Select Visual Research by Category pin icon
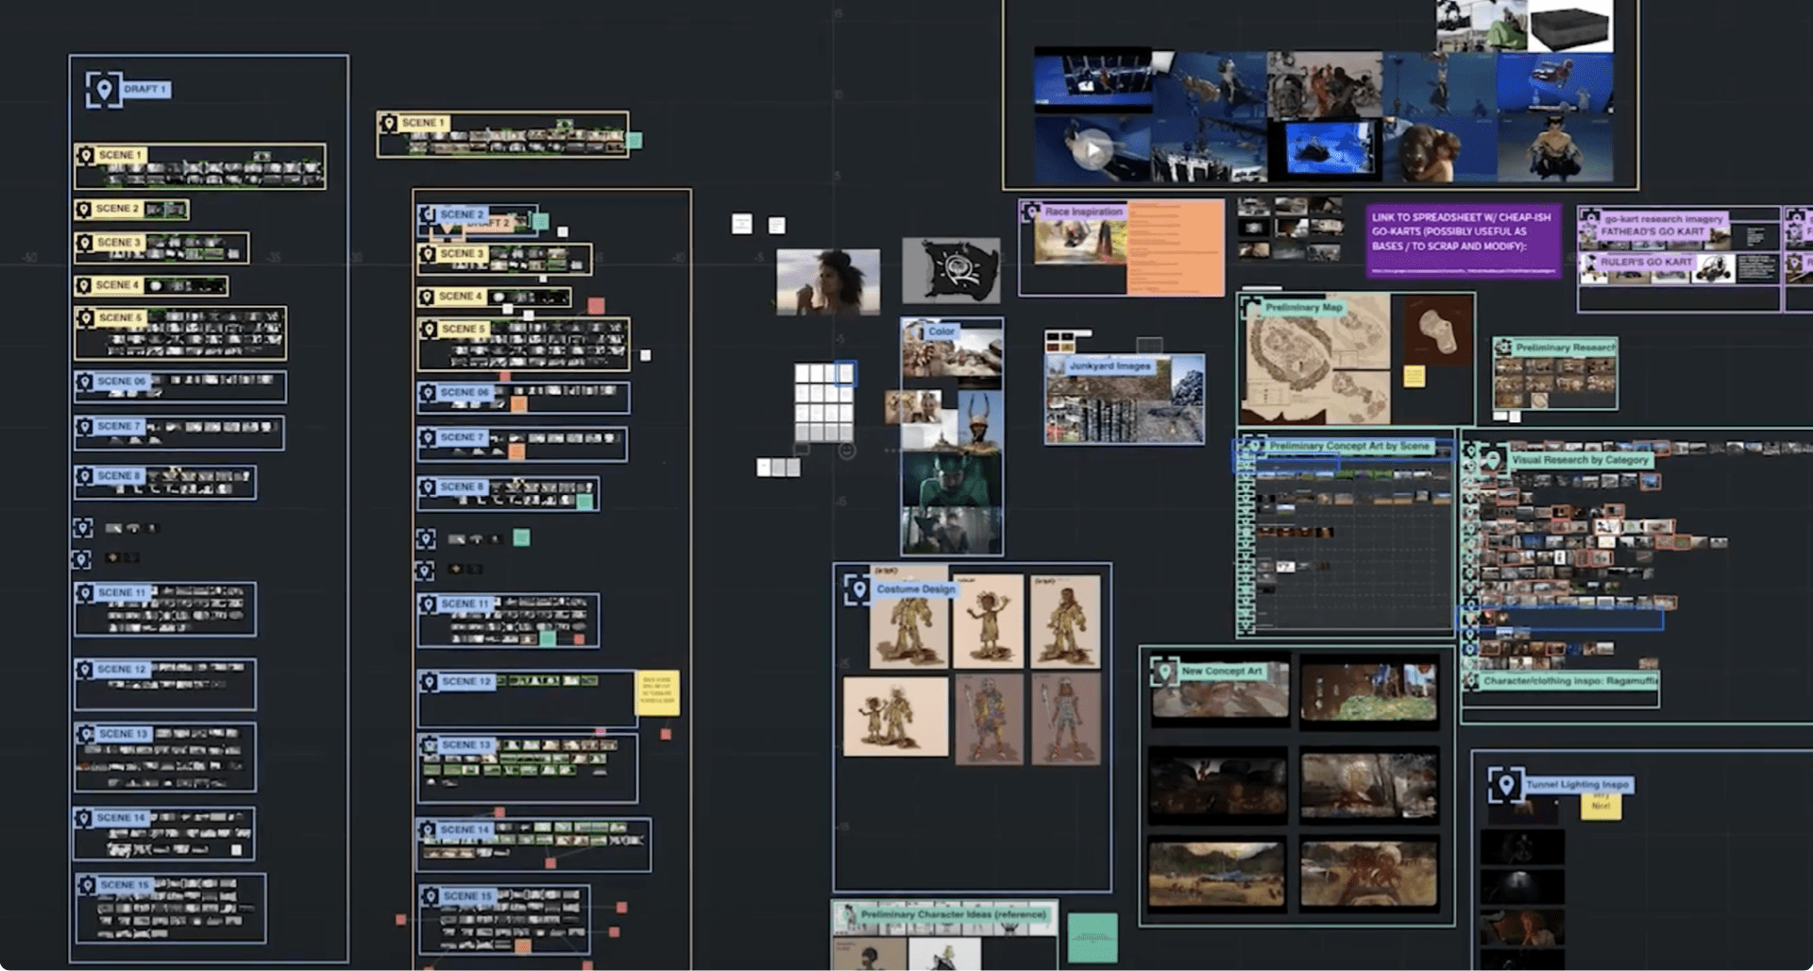 pyautogui.click(x=1492, y=460)
